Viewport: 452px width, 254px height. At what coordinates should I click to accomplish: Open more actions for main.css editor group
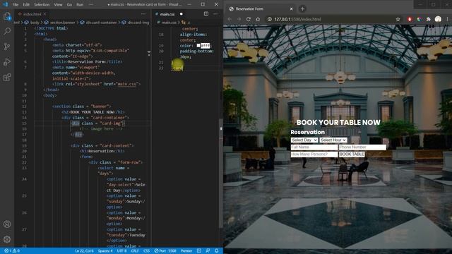pos(215,14)
